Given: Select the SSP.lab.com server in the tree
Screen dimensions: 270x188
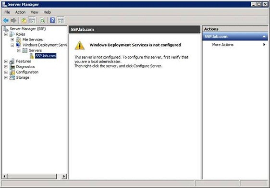Looking at the screenshot, I should coord(46,56).
